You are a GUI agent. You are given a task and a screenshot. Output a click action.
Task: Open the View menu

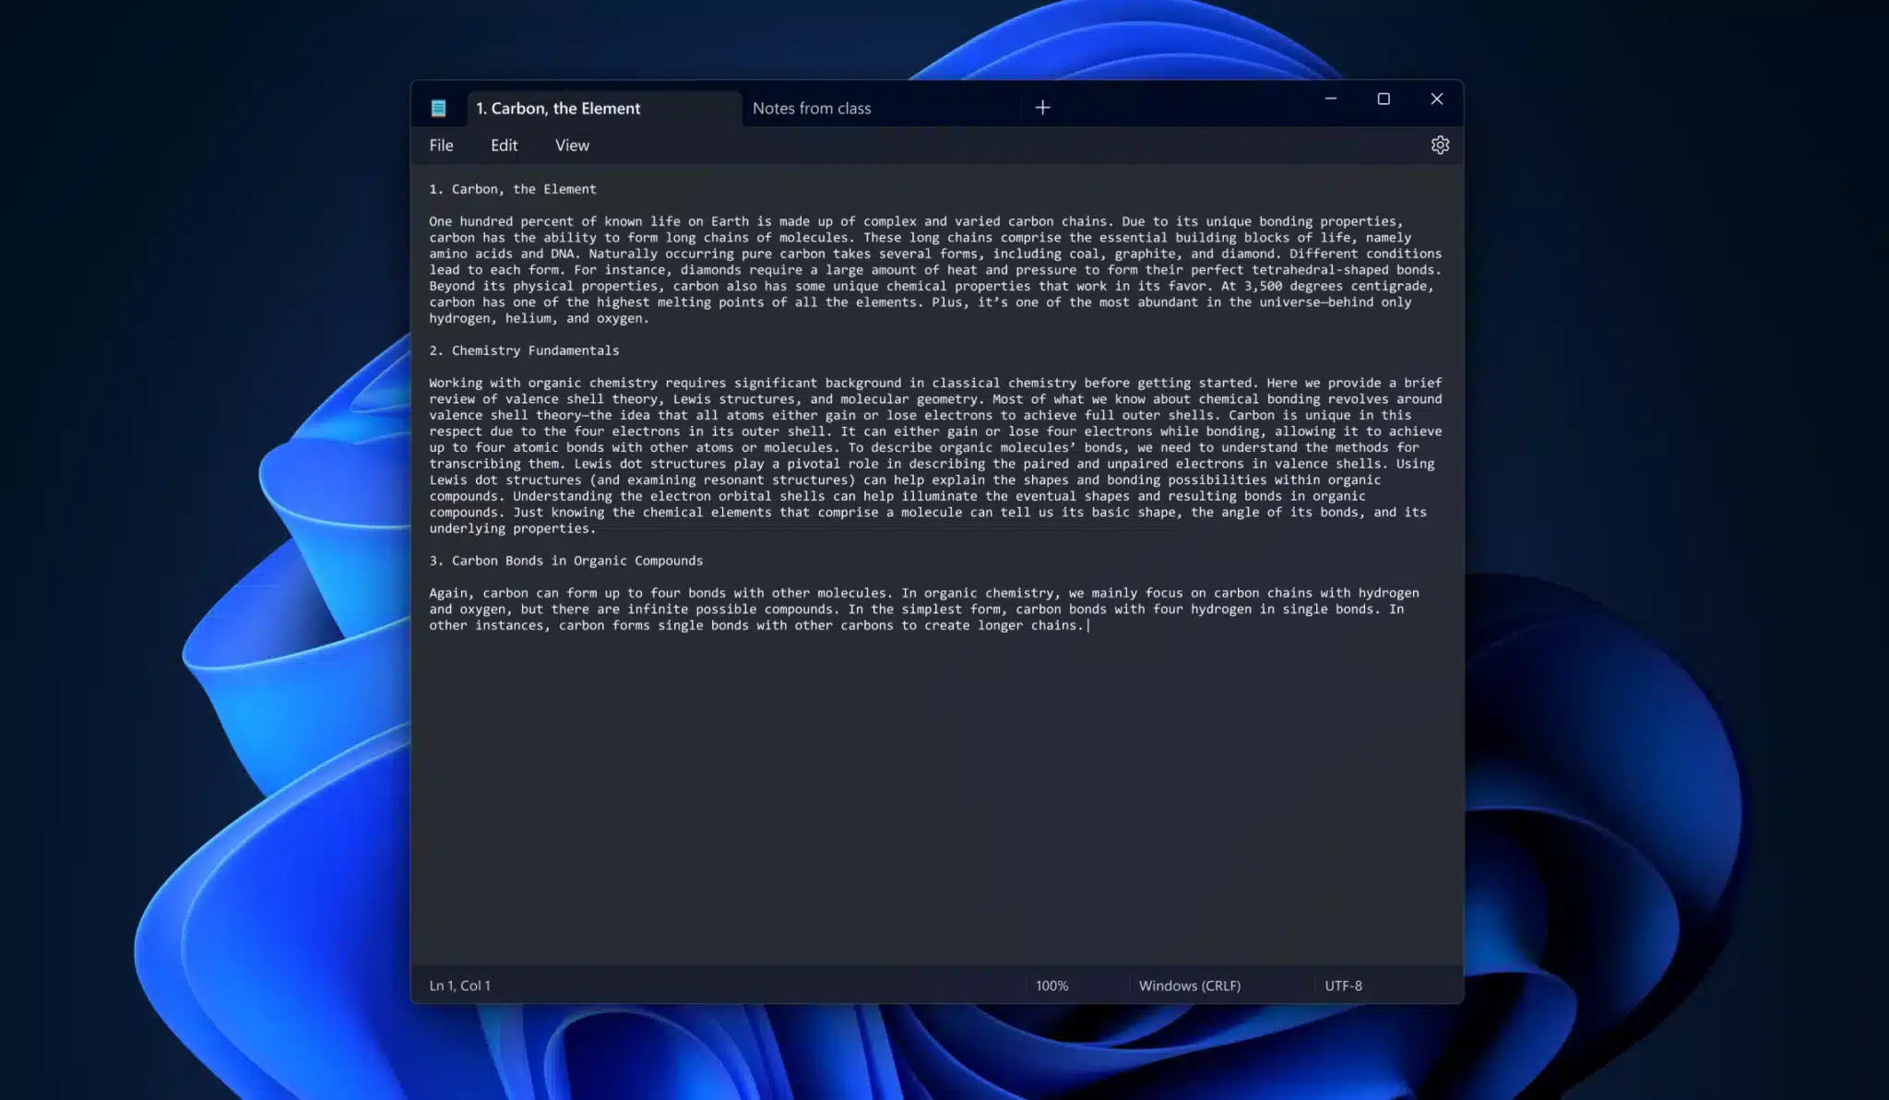pyautogui.click(x=572, y=145)
